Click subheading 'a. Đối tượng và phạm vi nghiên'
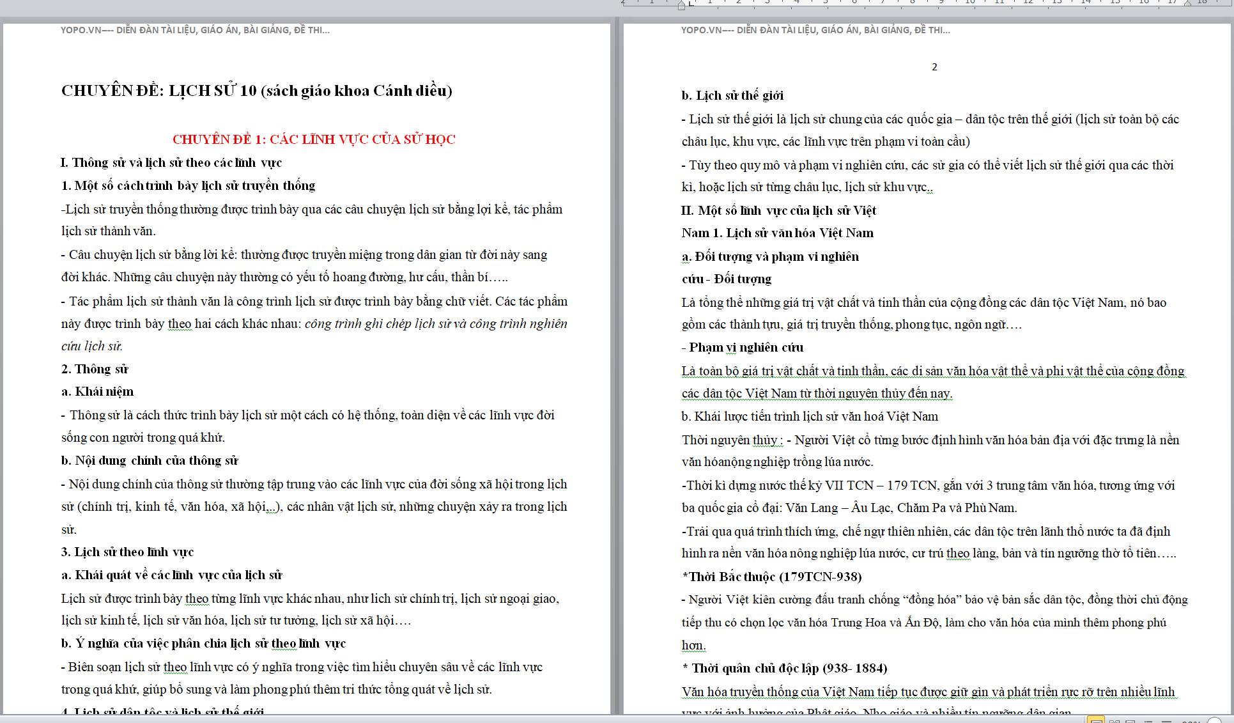The width and height of the screenshot is (1234, 723). pyautogui.click(x=770, y=257)
